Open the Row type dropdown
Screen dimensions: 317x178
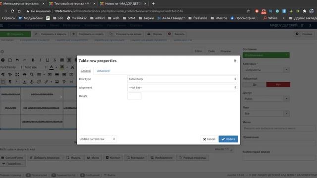pyautogui.click(x=182, y=79)
